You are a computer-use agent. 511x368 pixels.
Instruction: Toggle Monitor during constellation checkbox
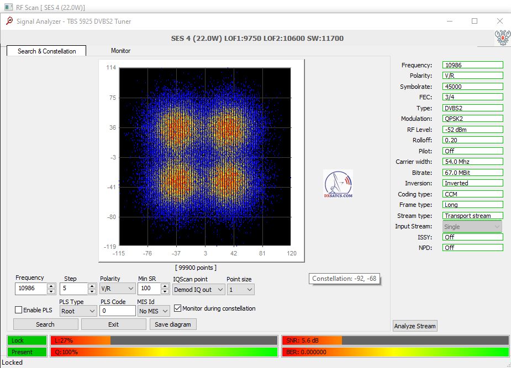(x=177, y=308)
